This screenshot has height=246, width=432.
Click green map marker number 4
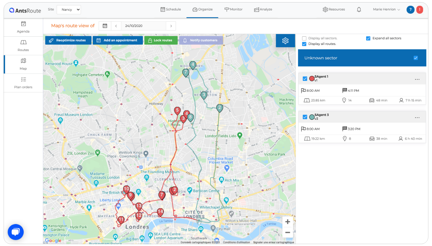point(193,65)
